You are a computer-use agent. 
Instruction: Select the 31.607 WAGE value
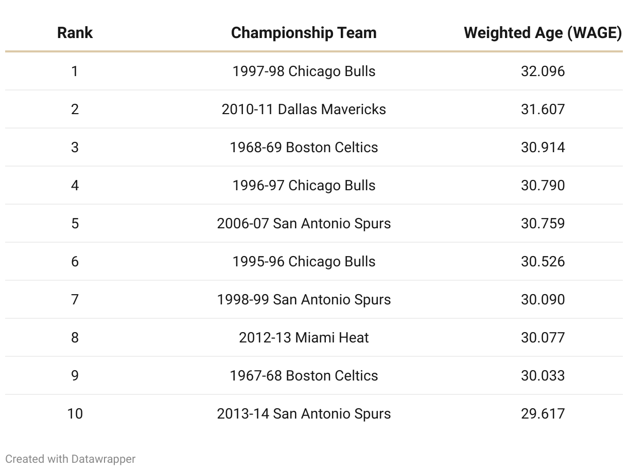[x=543, y=109]
